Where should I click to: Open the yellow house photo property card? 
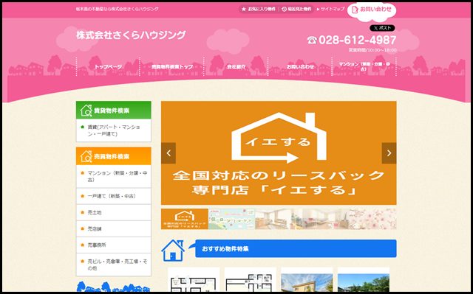point(307,279)
